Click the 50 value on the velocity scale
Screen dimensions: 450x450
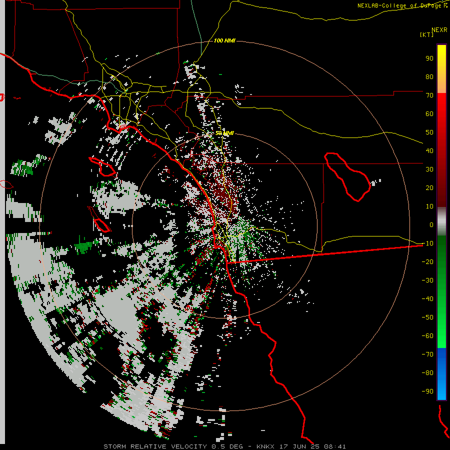click(x=429, y=132)
